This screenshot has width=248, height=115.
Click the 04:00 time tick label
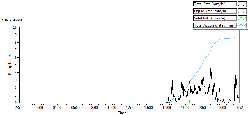57,108
